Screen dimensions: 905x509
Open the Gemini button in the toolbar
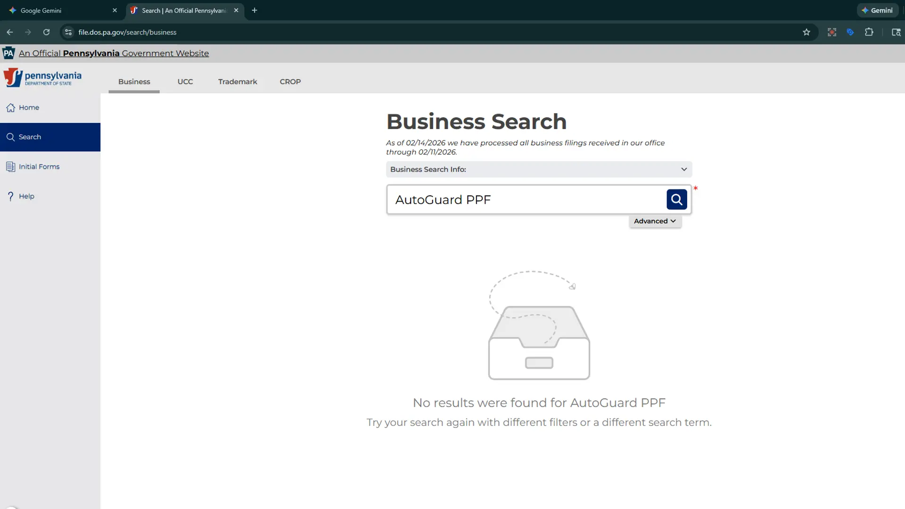click(877, 10)
